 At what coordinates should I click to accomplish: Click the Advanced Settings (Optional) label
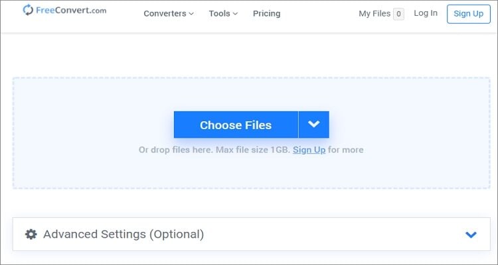pyautogui.click(x=124, y=234)
